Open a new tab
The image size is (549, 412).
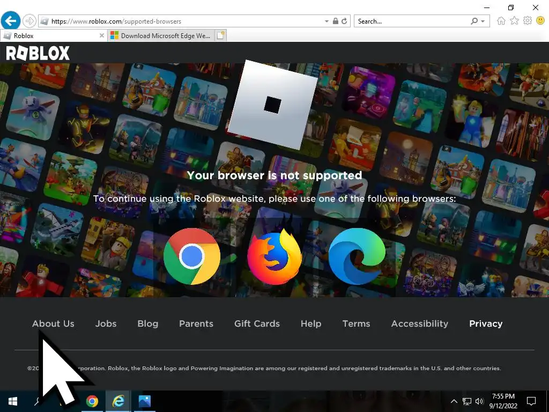coord(220,35)
